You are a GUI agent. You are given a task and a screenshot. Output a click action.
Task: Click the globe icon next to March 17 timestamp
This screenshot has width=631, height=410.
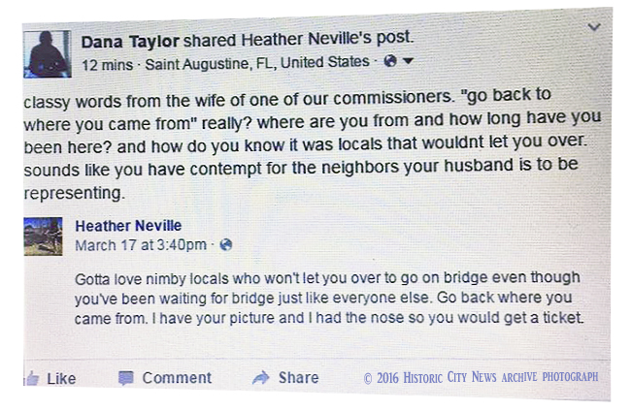coord(226,245)
